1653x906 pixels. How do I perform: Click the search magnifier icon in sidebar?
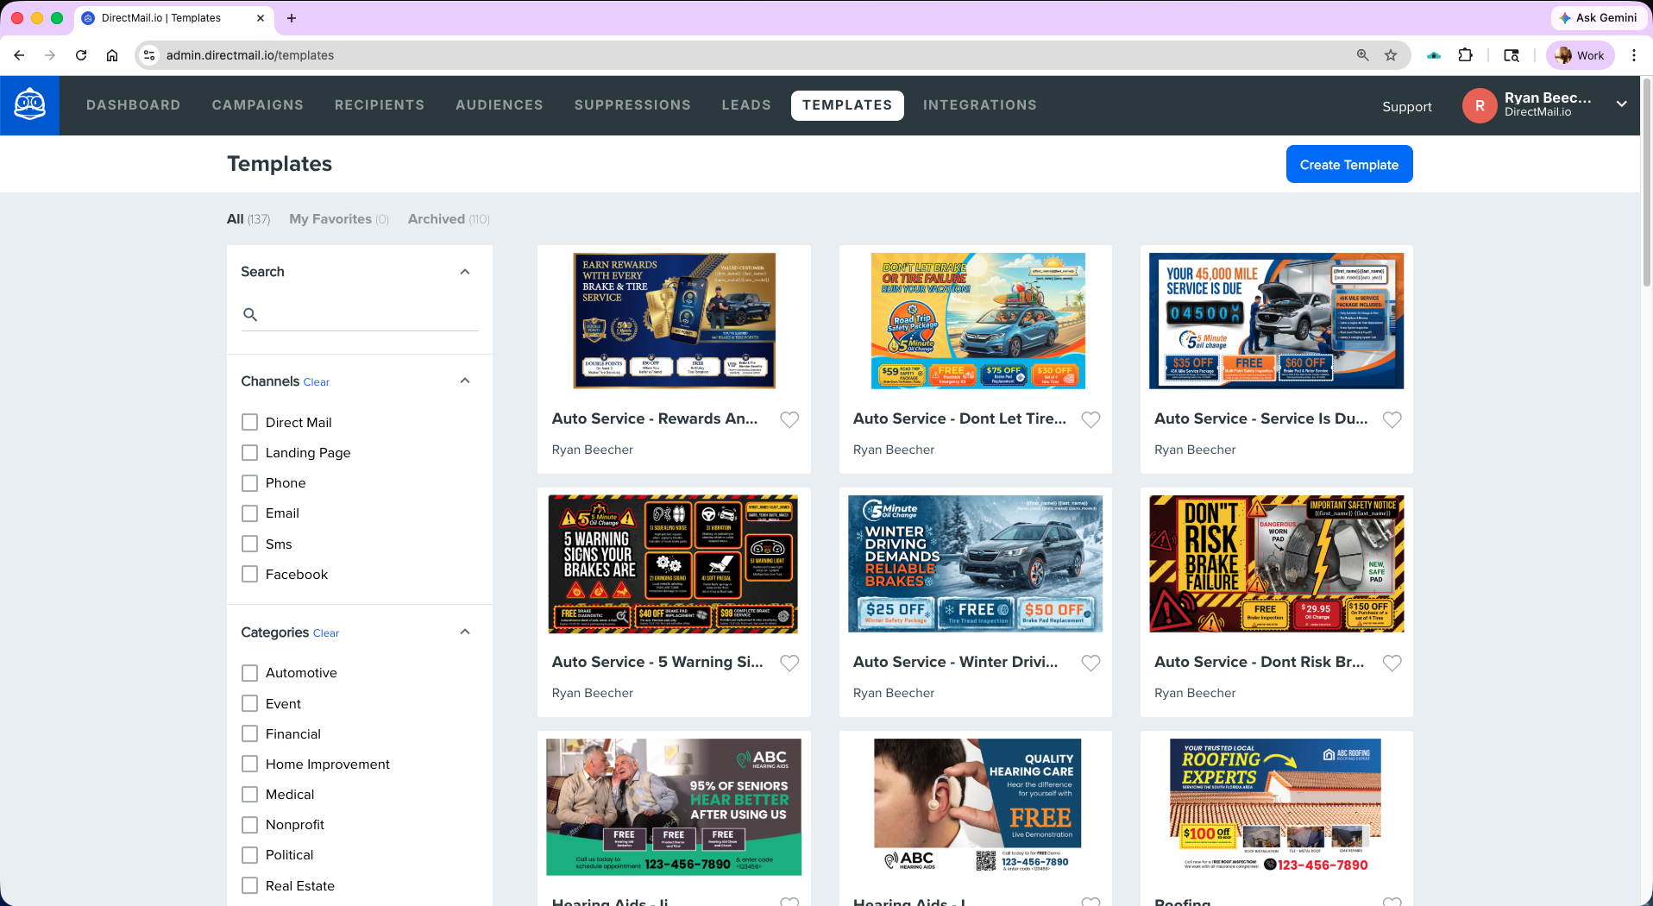[x=250, y=315]
